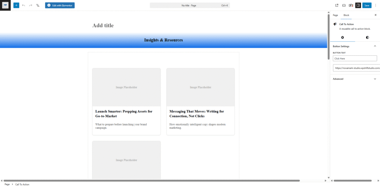Expand the Advanced section
This screenshot has height=192, width=380.
pos(375,79)
